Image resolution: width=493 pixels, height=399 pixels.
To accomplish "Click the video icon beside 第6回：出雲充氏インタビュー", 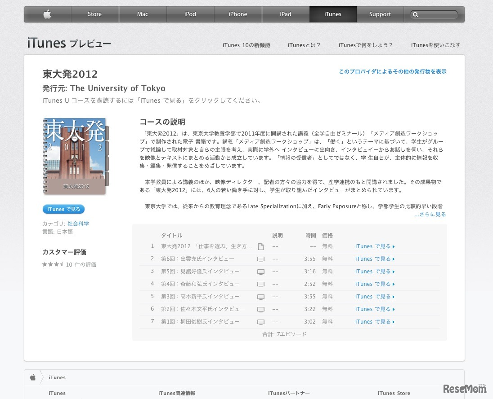I will pyautogui.click(x=261, y=259).
